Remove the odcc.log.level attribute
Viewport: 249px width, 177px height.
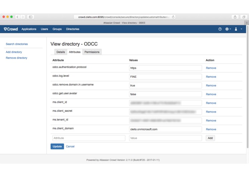[x=211, y=77]
